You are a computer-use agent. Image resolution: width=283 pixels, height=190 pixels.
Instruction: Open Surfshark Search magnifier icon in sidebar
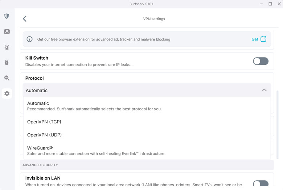7,78
